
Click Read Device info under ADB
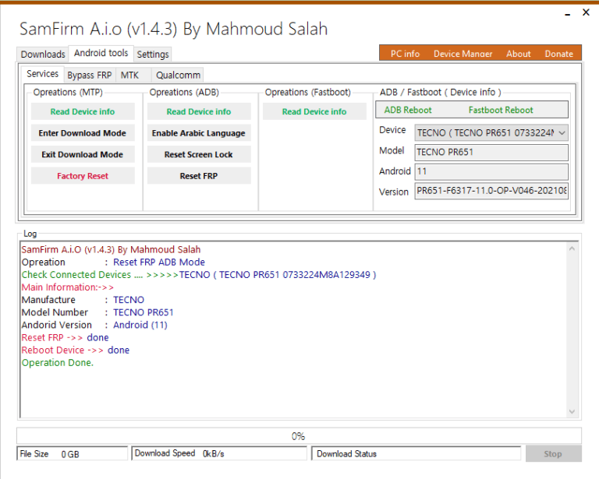(199, 111)
